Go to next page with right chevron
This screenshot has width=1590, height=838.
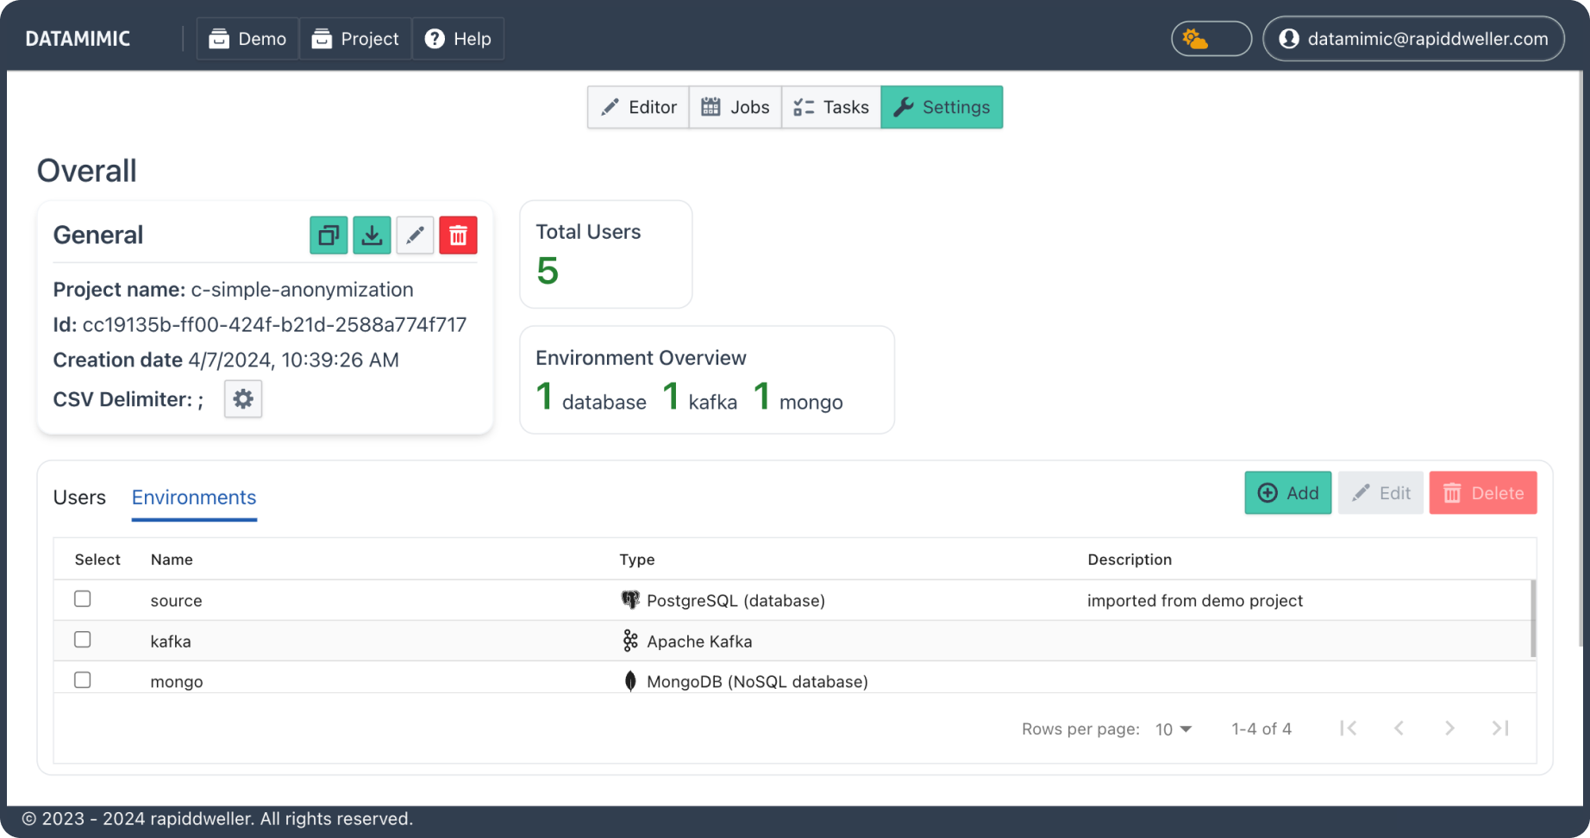(1449, 728)
